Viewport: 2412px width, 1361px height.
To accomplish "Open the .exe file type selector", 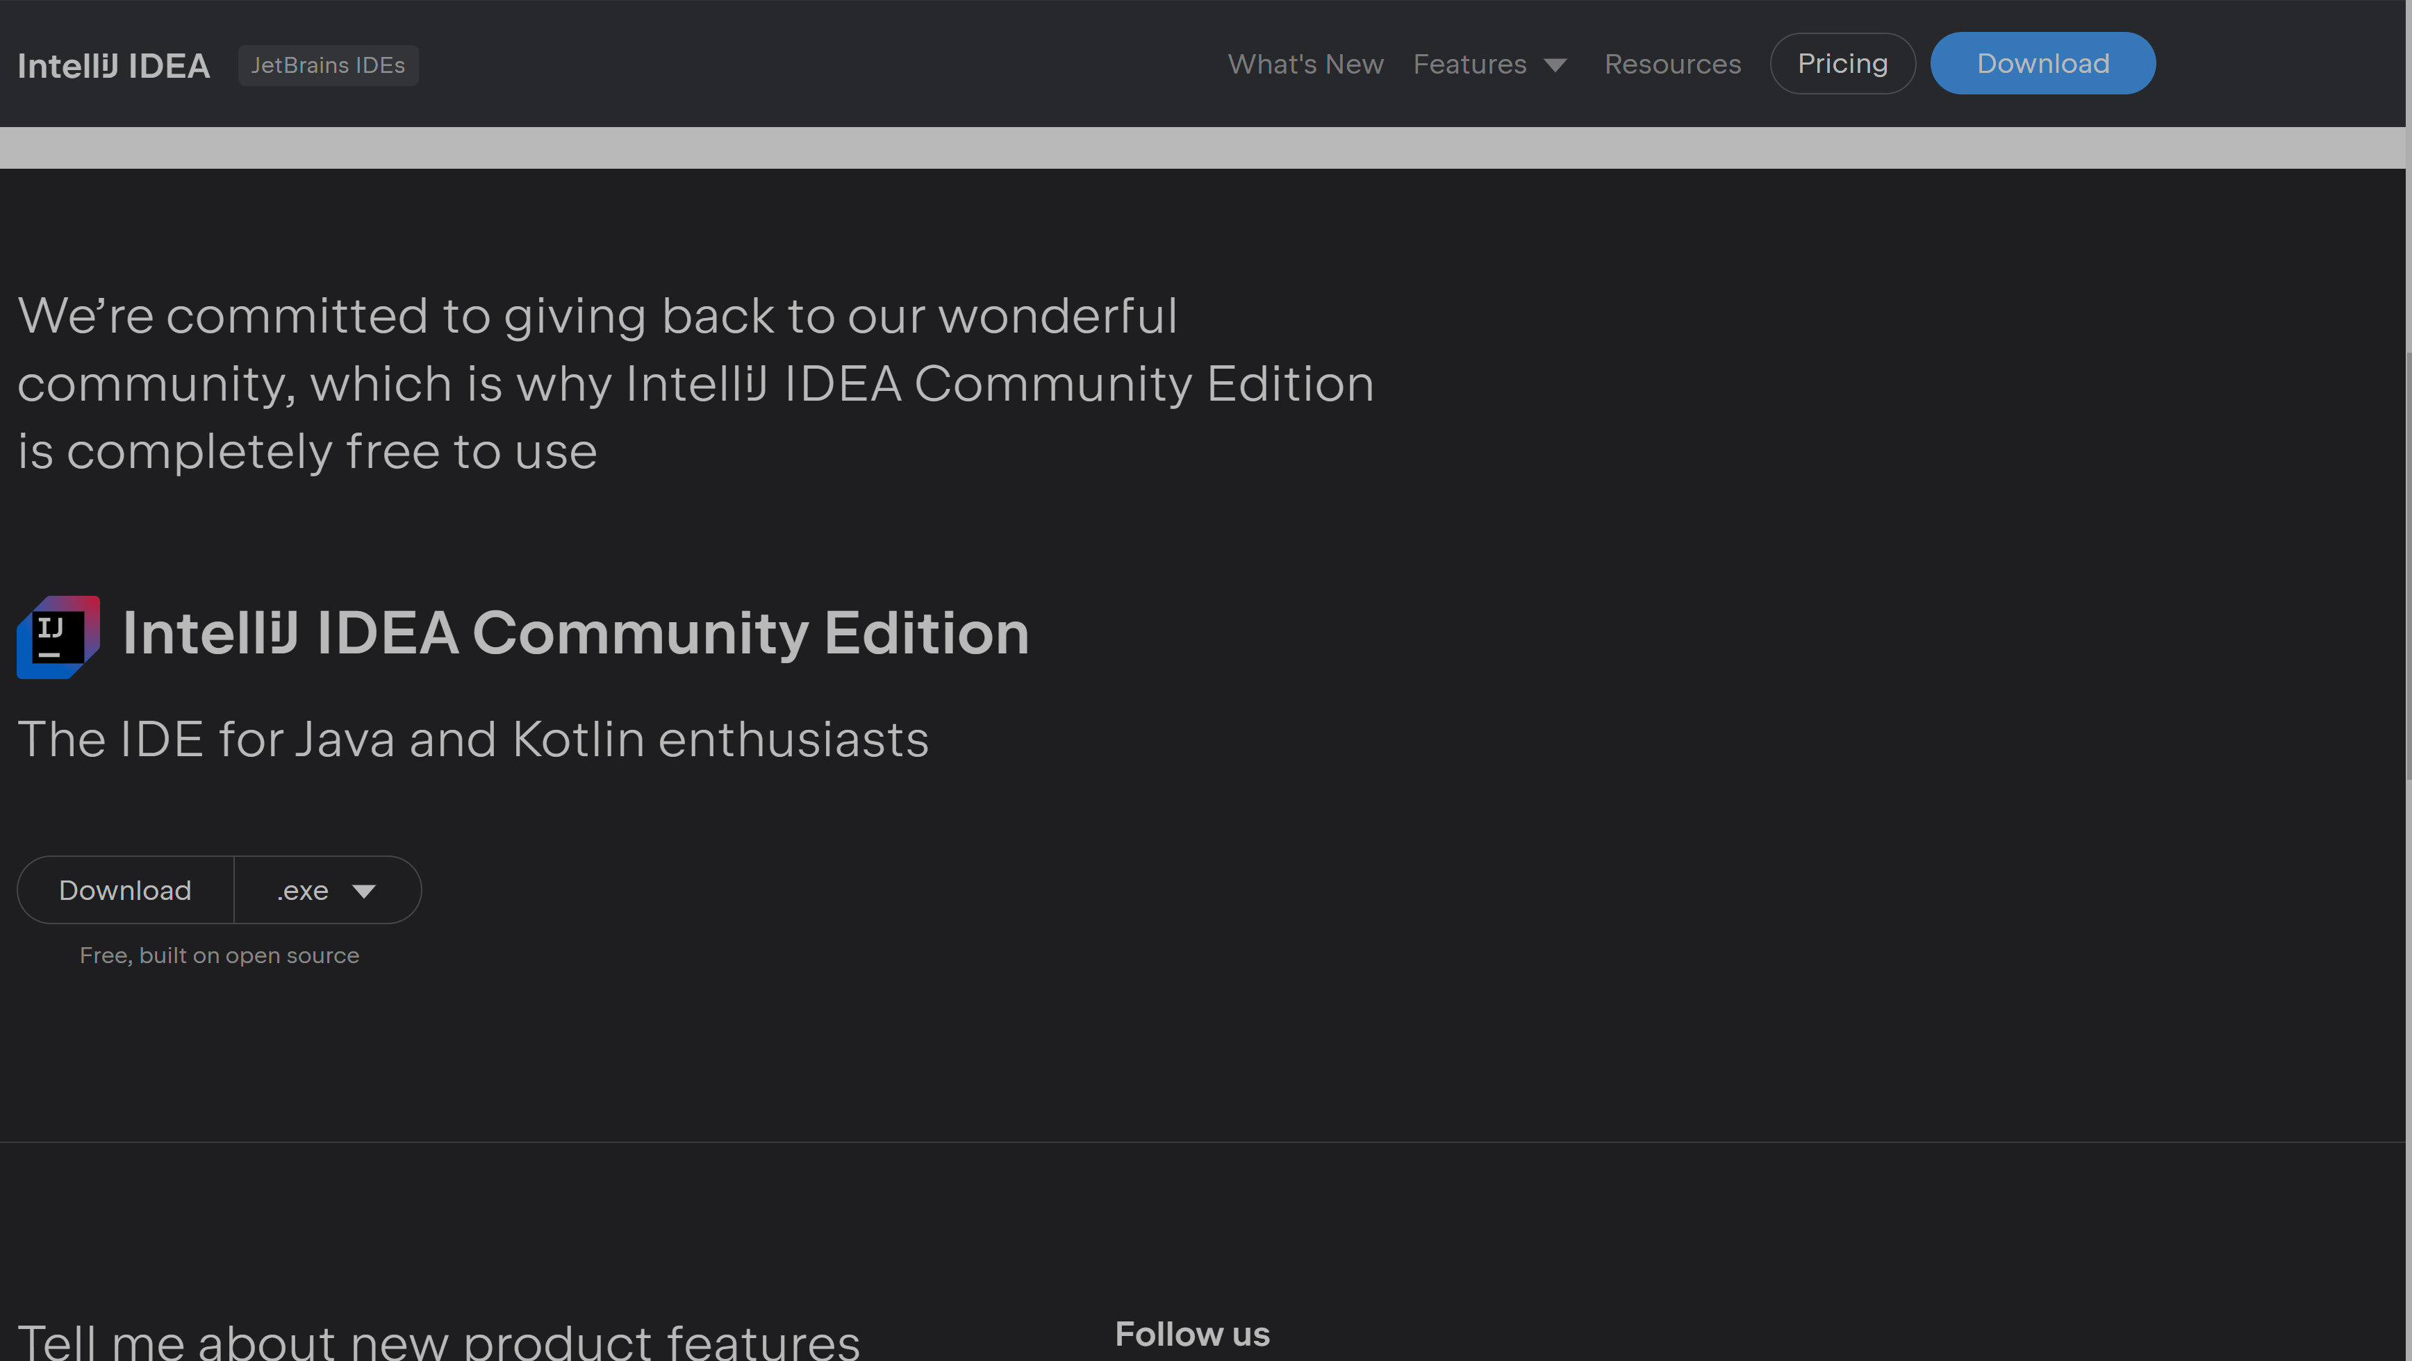I will (x=304, y=891).
